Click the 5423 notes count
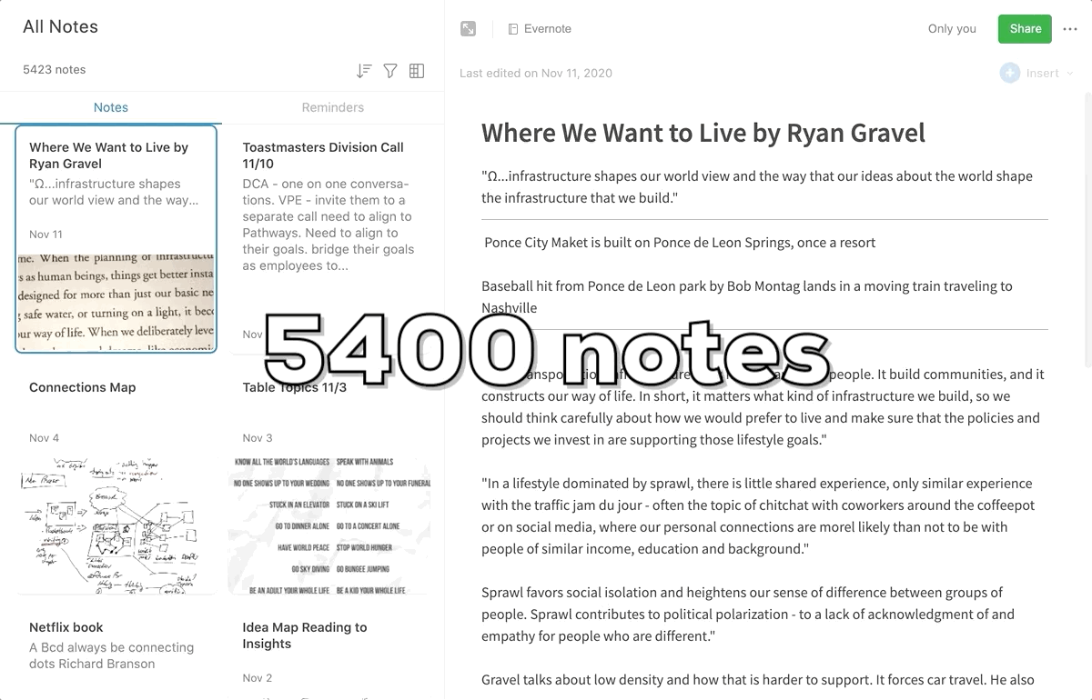The height and width of the screenshot is (700, 1092). point(55,70)
